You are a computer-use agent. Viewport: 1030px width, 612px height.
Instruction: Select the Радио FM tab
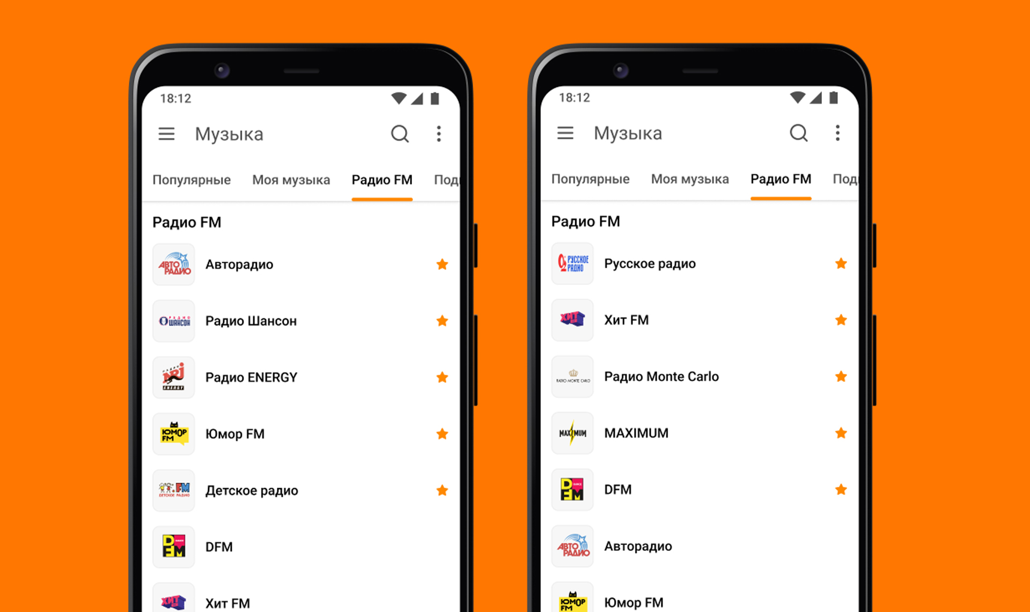pos(381,181)
